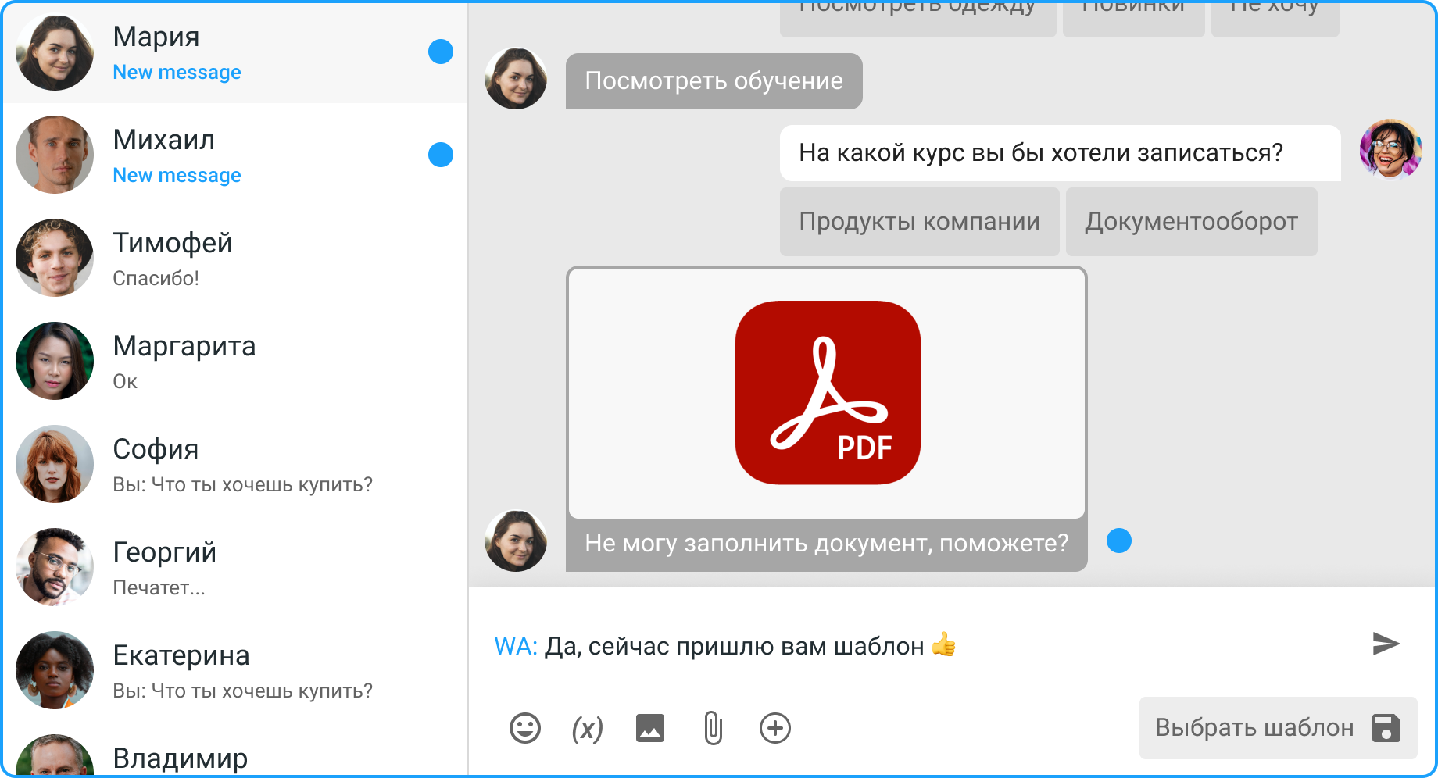This screenshot has height=778, width=1438.
Task: Choose the Продукты компании quick reply
Action: click(919, 222)
